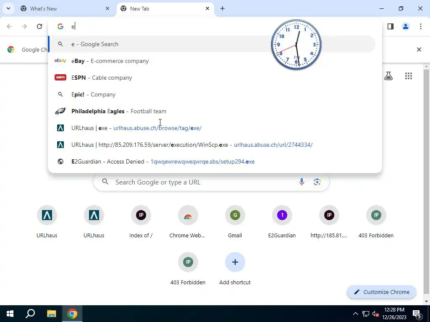Screen dimensions: 430x322
Task: Reload the page
Action: pos(39,26)
